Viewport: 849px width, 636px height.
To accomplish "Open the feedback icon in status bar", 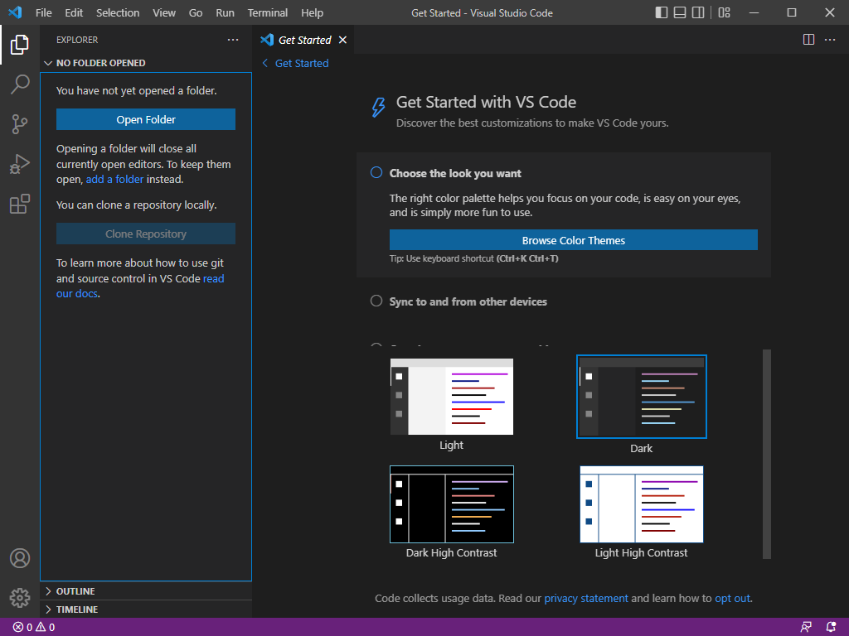I will click(x=806, y=628).
